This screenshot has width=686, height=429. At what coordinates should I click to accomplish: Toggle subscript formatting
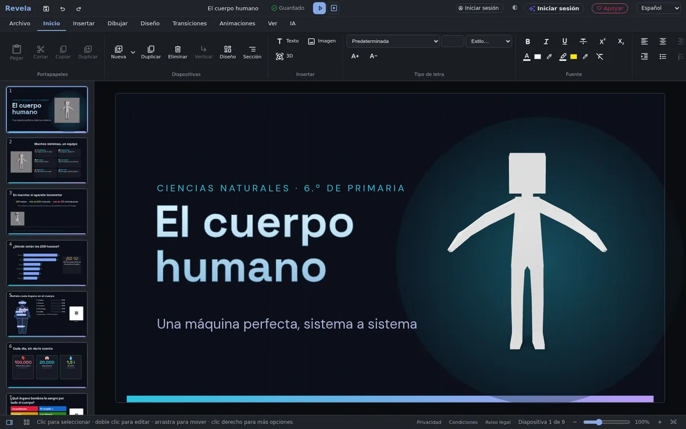(621, 41)
